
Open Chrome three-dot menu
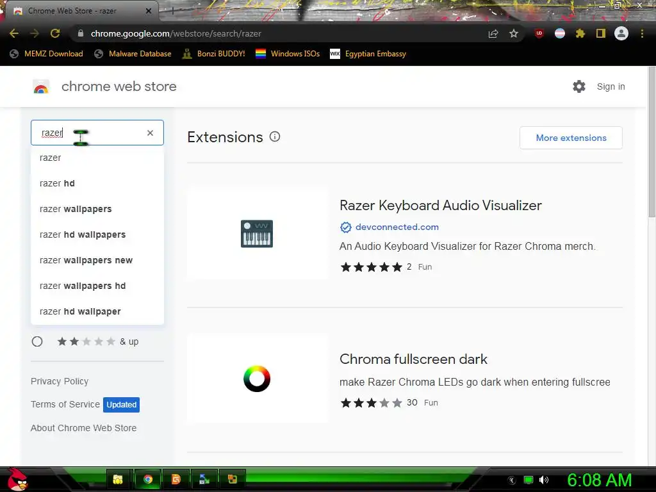coord(642,33)
